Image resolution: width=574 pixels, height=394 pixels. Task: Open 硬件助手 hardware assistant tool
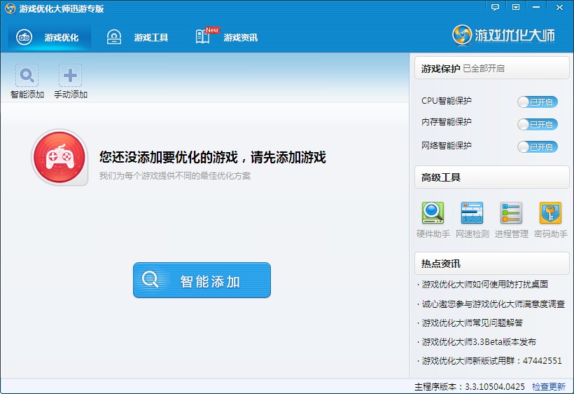433,213
